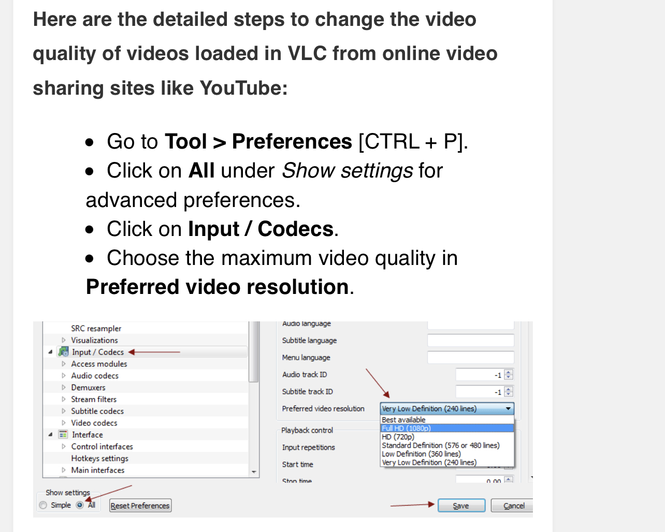Screen dimensions: 665x532
Task: Click the Input / Codecs cone icon
Action: point(64,352)
